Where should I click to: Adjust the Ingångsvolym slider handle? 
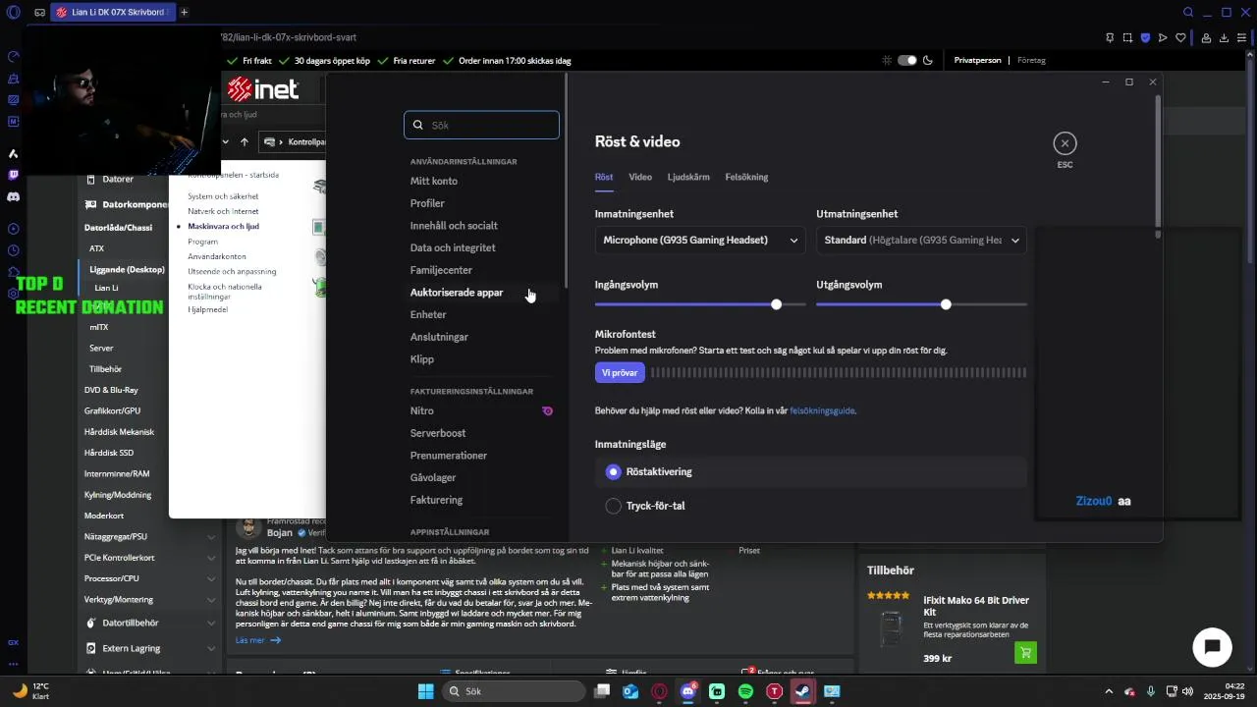point(776,304)
